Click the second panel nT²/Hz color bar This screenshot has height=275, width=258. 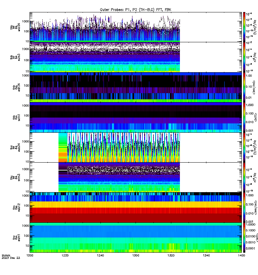click(244, 57)
